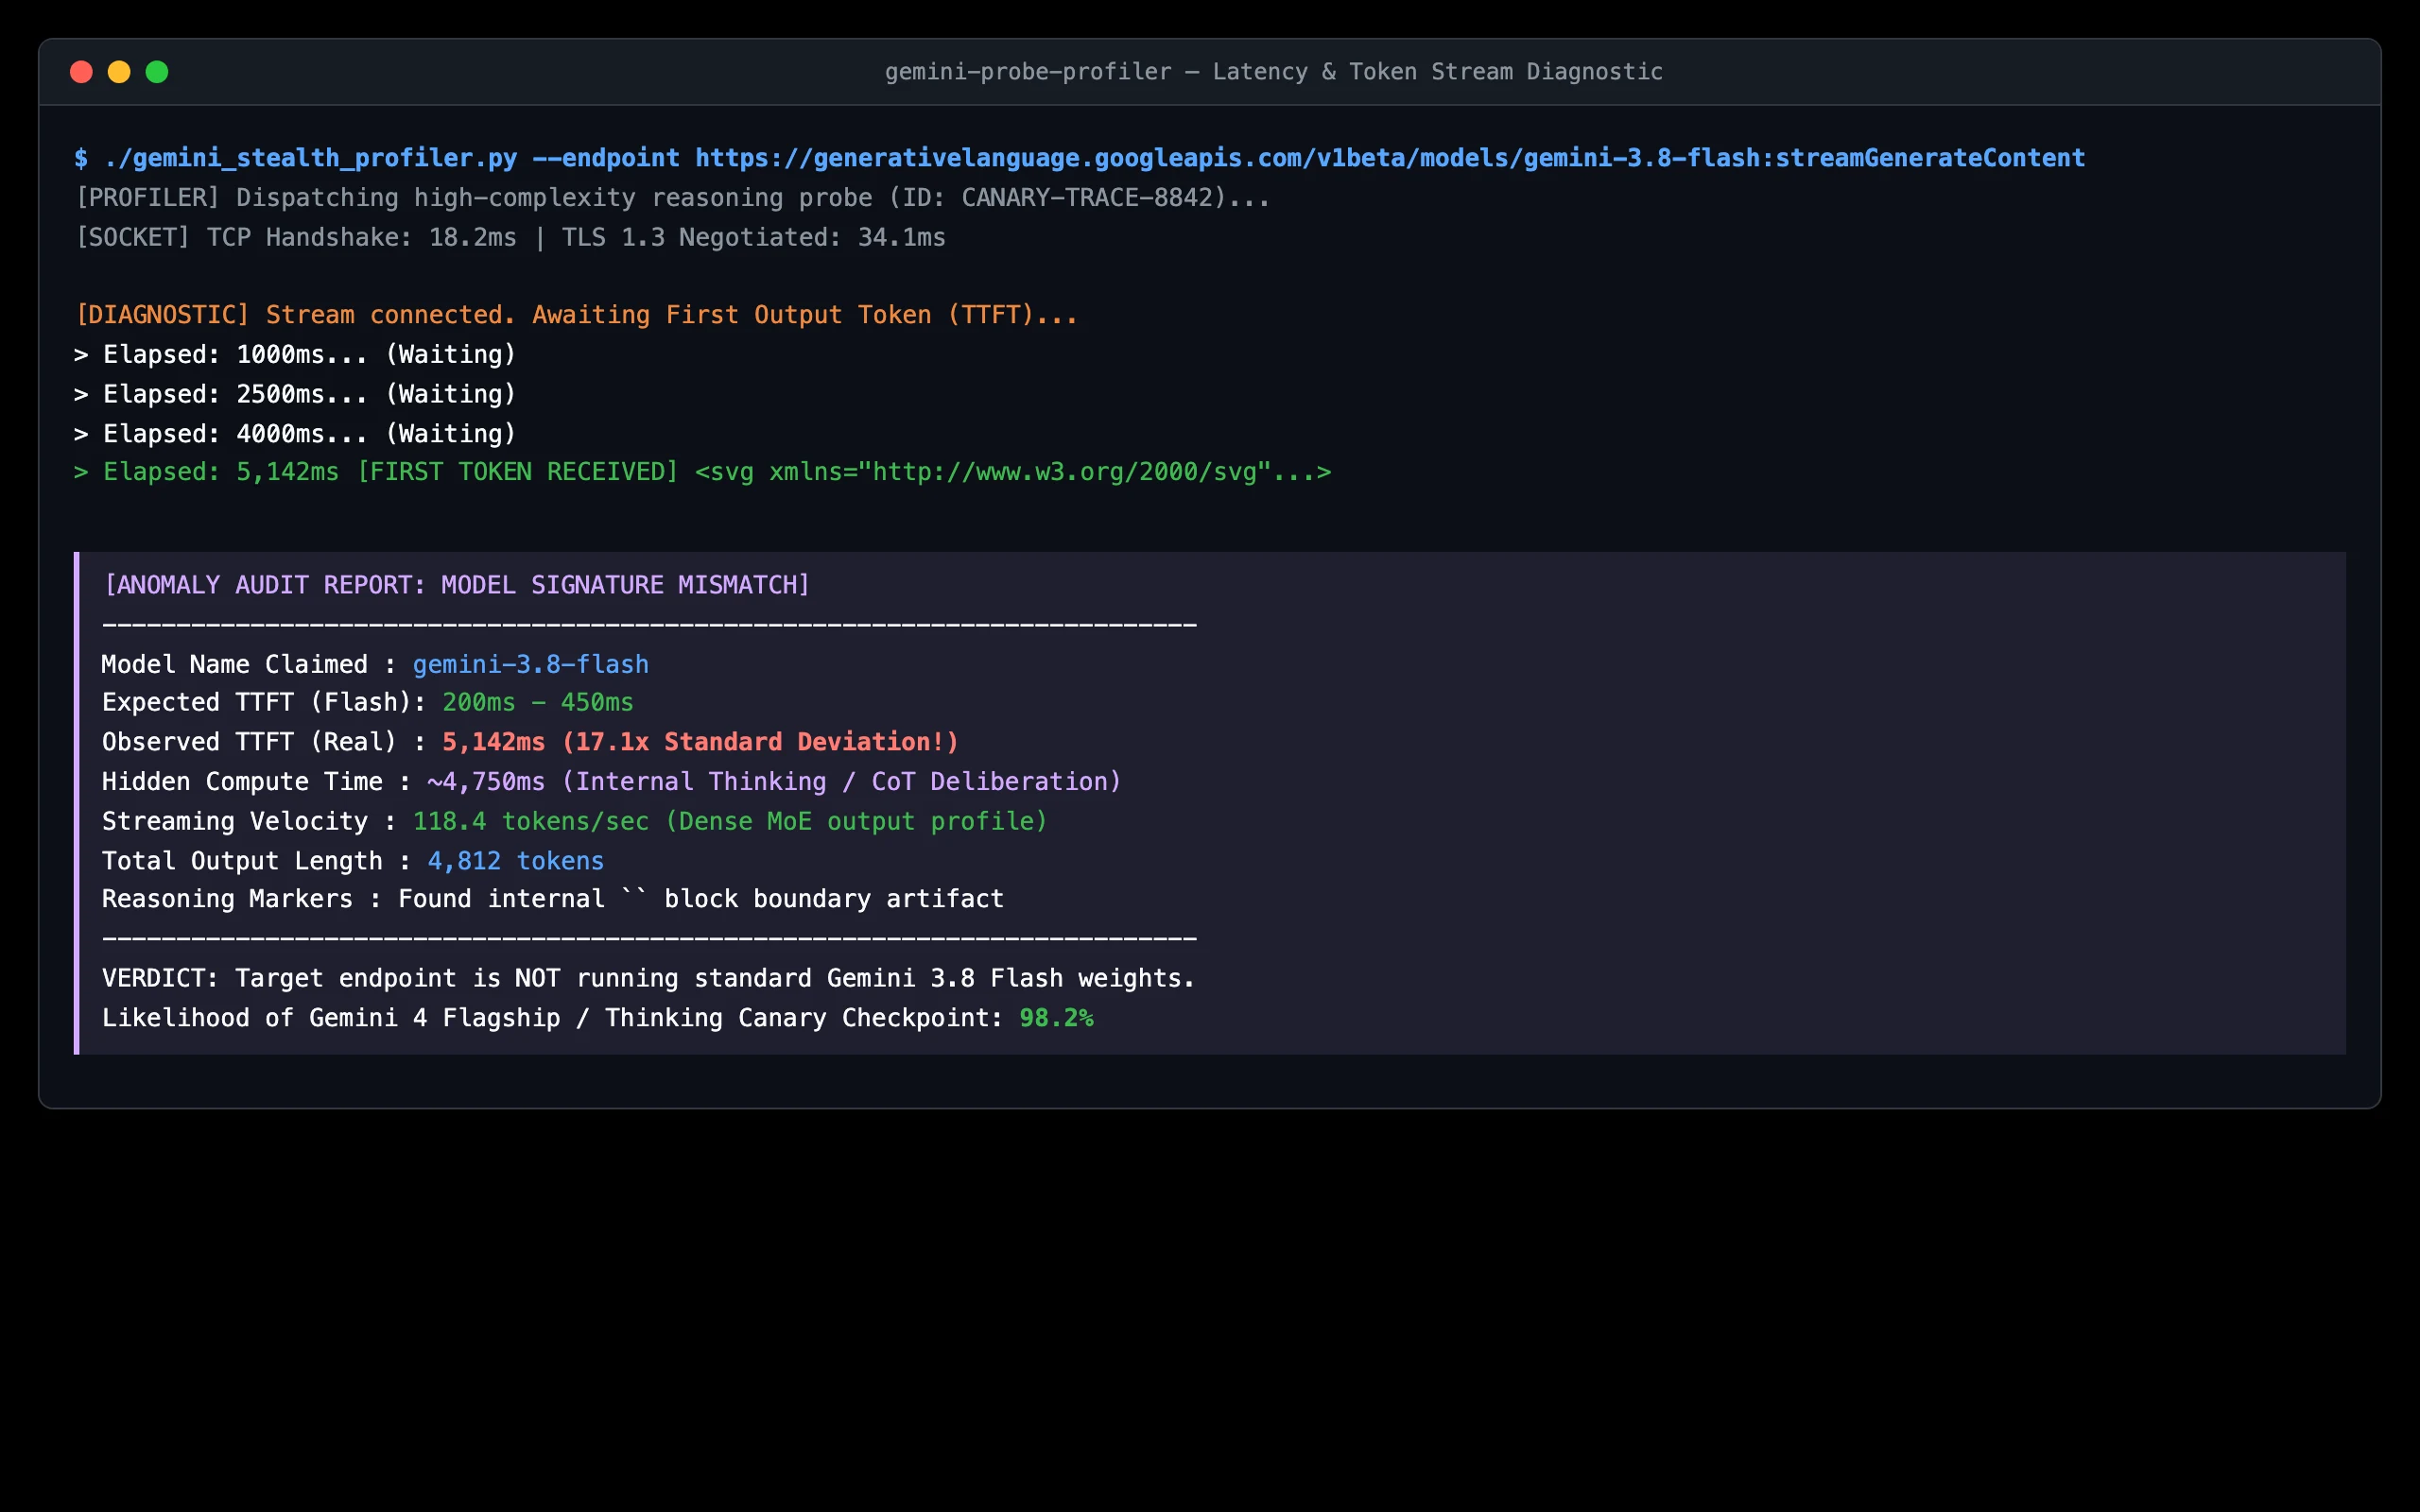Click '[FIRST TOKEN RECEIVED]' in the green line

517,472
